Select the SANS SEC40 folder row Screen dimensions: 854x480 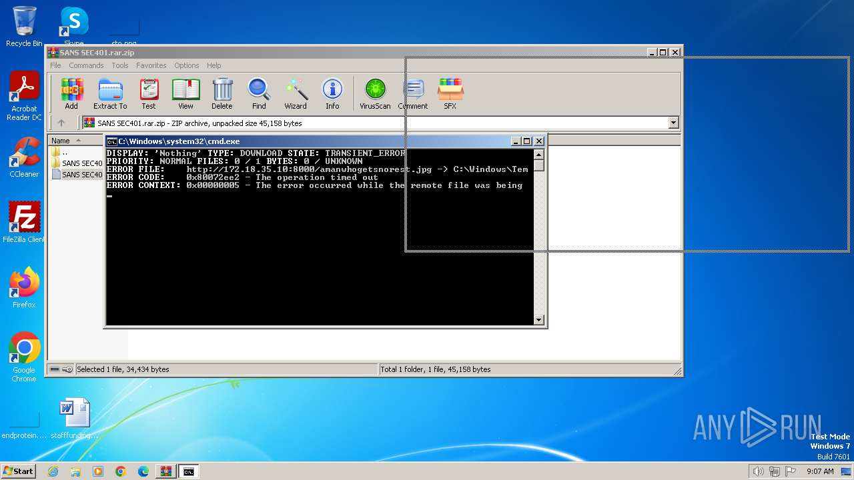(77, 163)
